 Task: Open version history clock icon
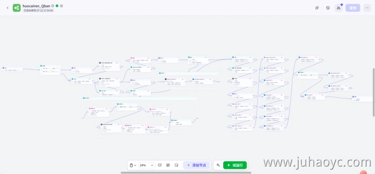pos(328,8)
